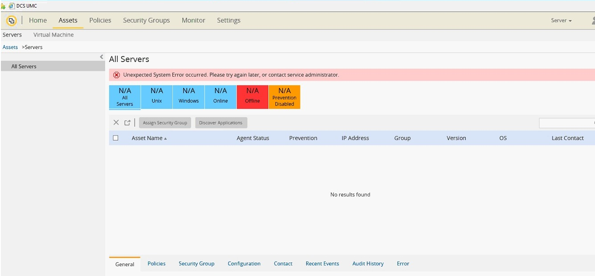
Task: Click the Assets breadcrumb link
Action: 10,47
